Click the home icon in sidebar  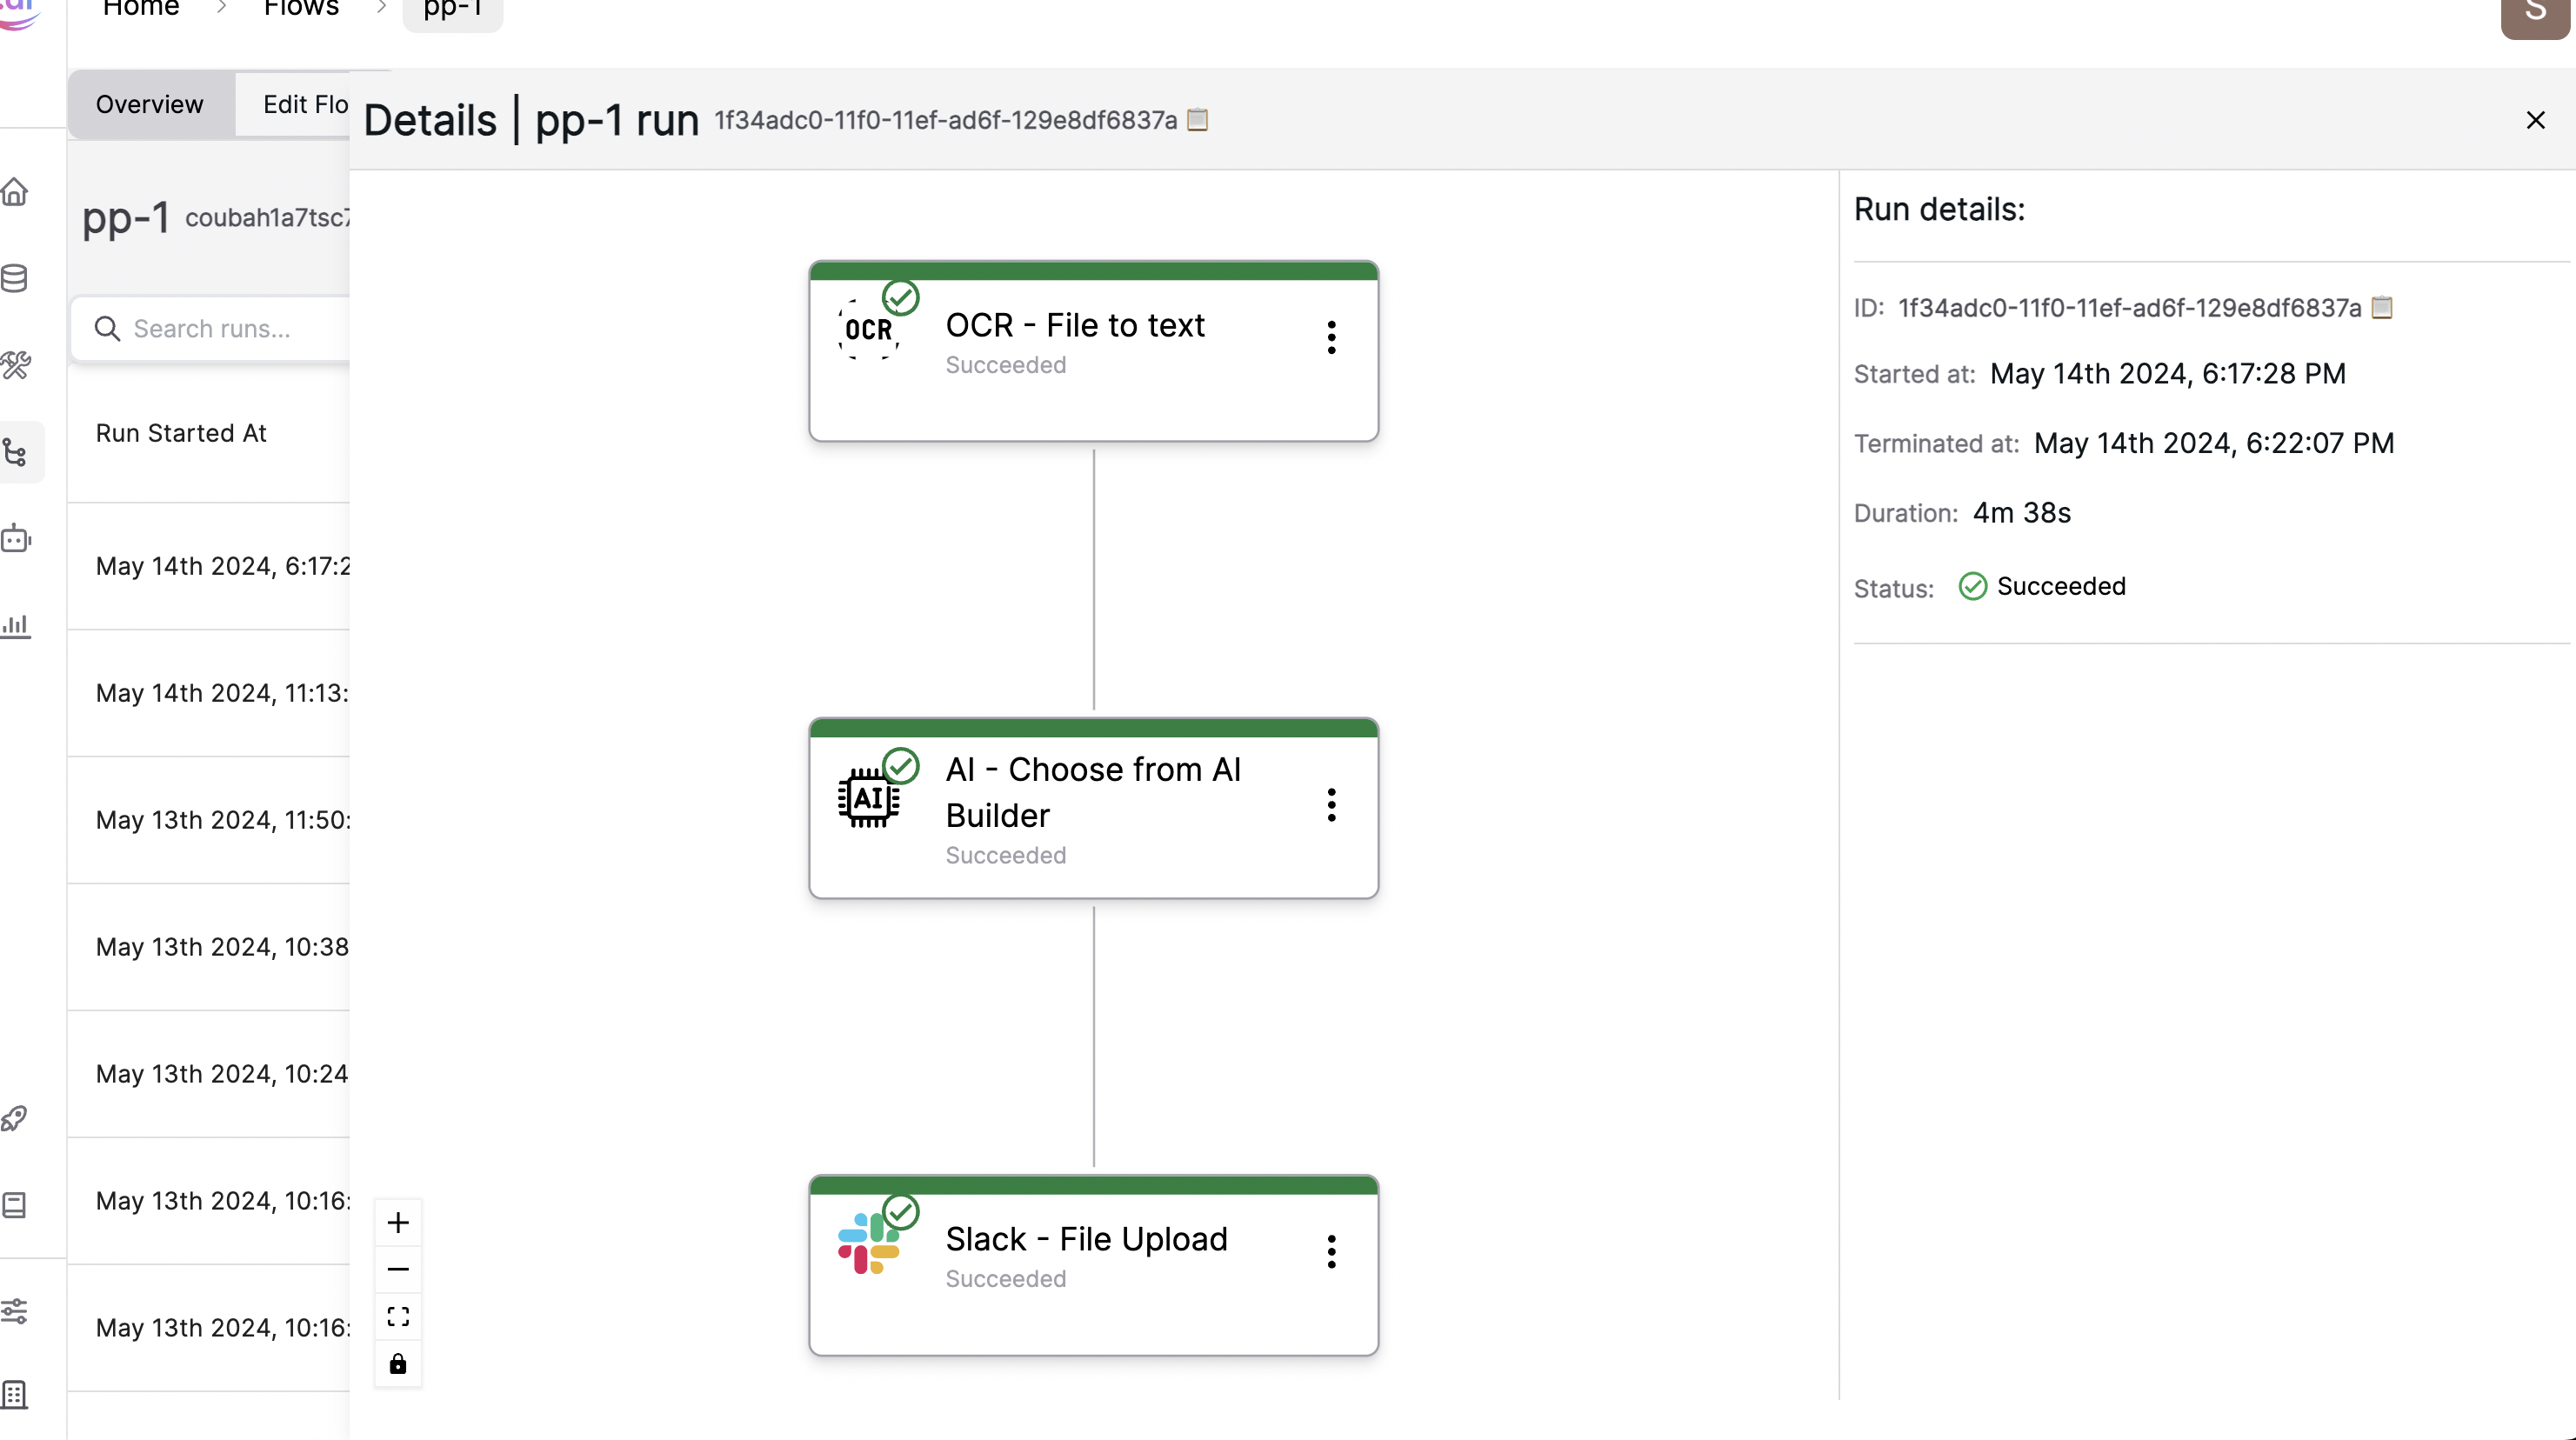click(x=16, y=192)
